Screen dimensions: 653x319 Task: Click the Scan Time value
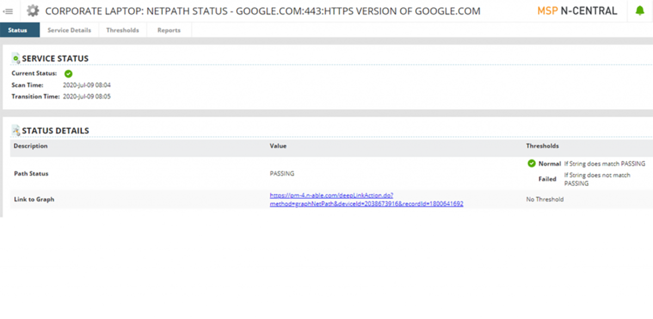click(x=87, y=85)
